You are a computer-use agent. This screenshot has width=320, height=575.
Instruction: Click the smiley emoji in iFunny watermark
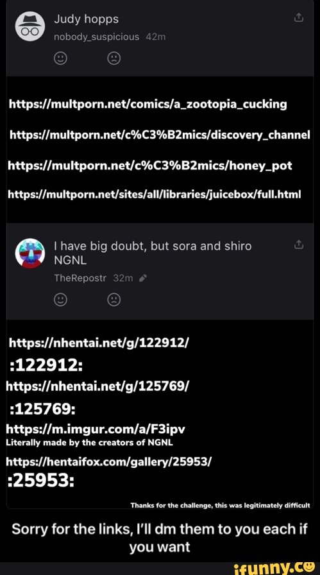coord(309,566)
